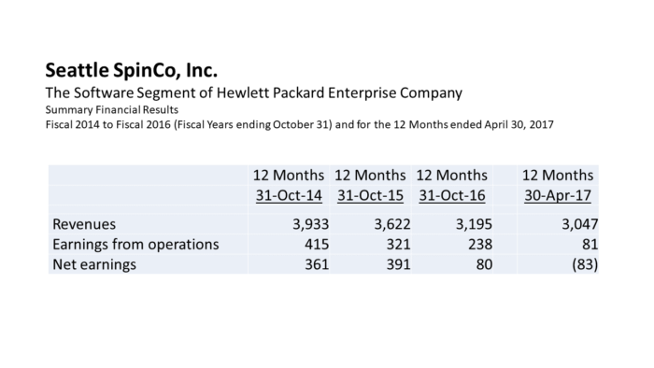Select the Net earnings row label
654x368 pixels.
(x=94, y=264)
